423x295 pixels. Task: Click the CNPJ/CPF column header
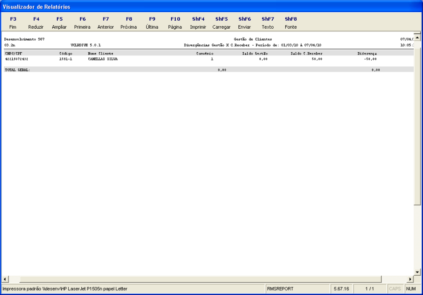[x=14, y=54]
